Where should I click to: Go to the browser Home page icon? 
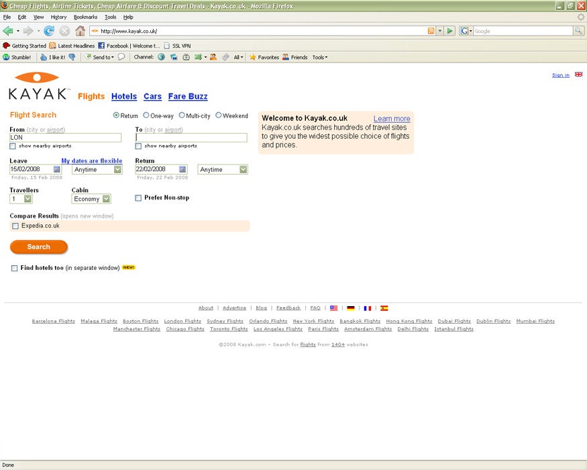[x=80, y=31]
